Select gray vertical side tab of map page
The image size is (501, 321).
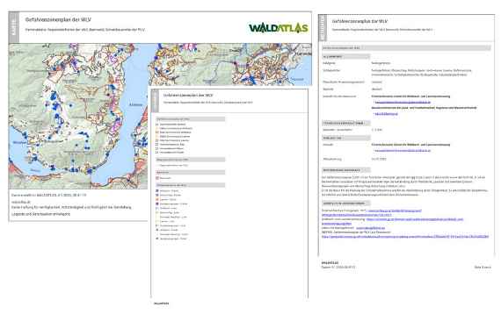pos(14,27)
